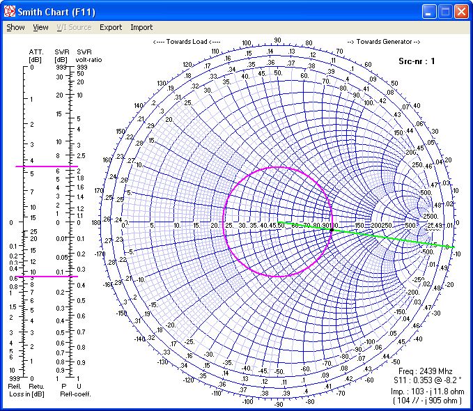Click the magenta SWR circle on chart
Image resolution: width=473 pixels, height=411 pixels.
(x=278, y=167)
